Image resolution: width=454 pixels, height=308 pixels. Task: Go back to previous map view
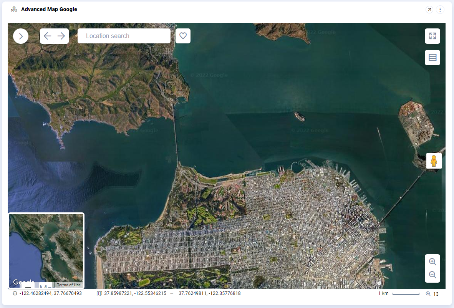tap(47, 36)
